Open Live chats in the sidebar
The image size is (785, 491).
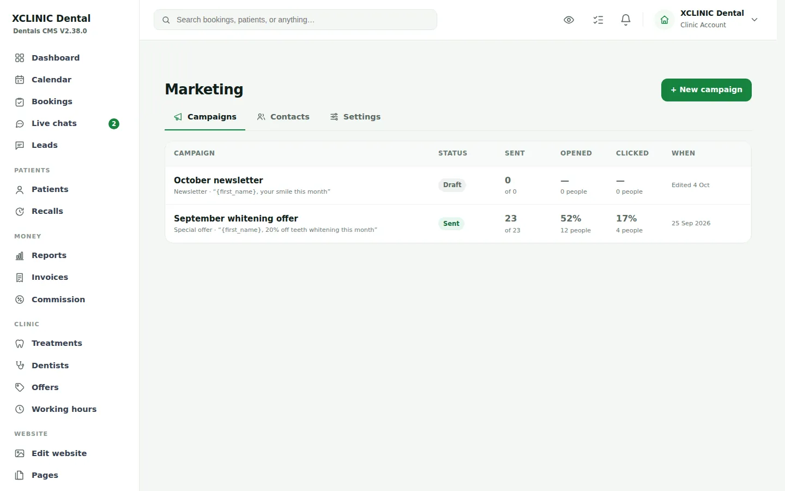[67, 124]
